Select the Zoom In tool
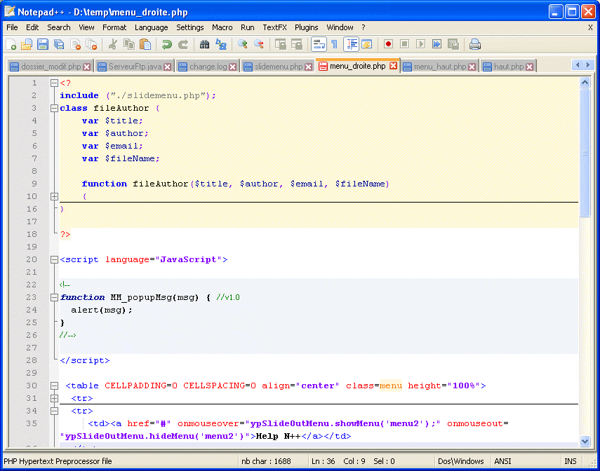 pyautogui.click(x=241, y=43)
